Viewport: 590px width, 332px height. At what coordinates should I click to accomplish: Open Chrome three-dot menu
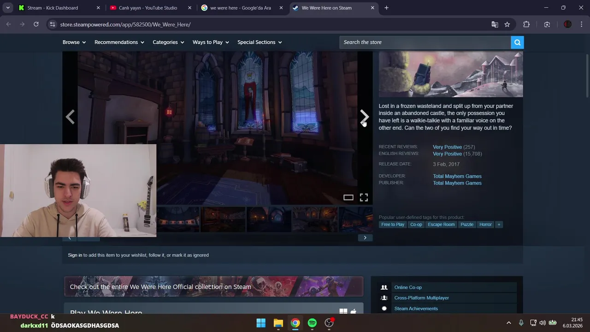click(581, 24)
